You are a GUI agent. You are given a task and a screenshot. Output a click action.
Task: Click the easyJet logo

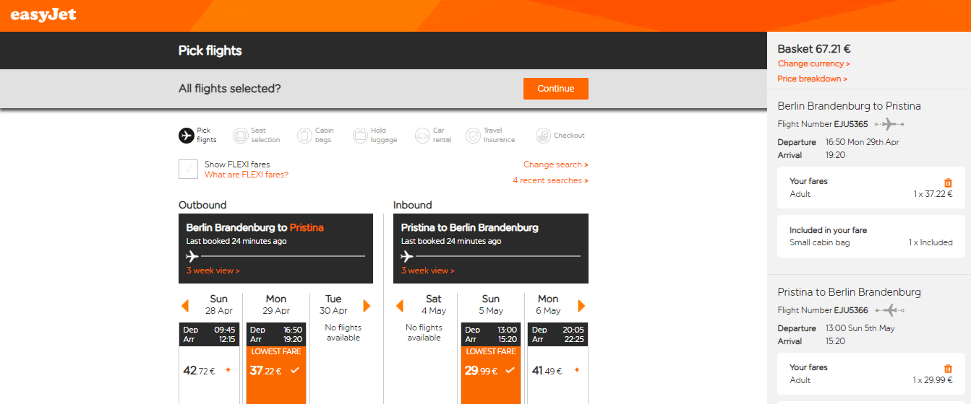(x=43, y=14)
